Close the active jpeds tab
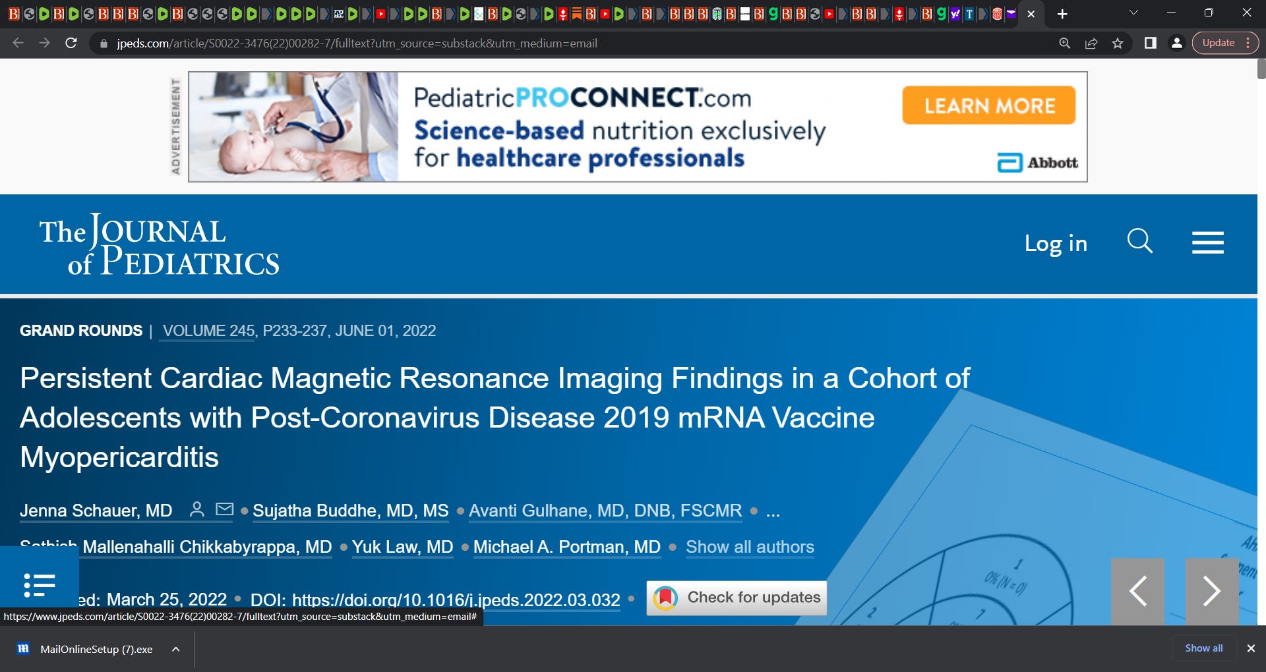1266x672 pixels. (1031, 14)
